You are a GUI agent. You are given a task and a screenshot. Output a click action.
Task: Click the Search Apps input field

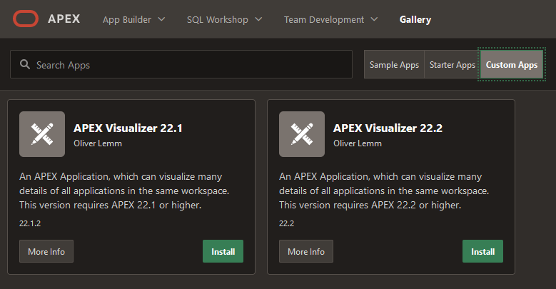(181, 64)
